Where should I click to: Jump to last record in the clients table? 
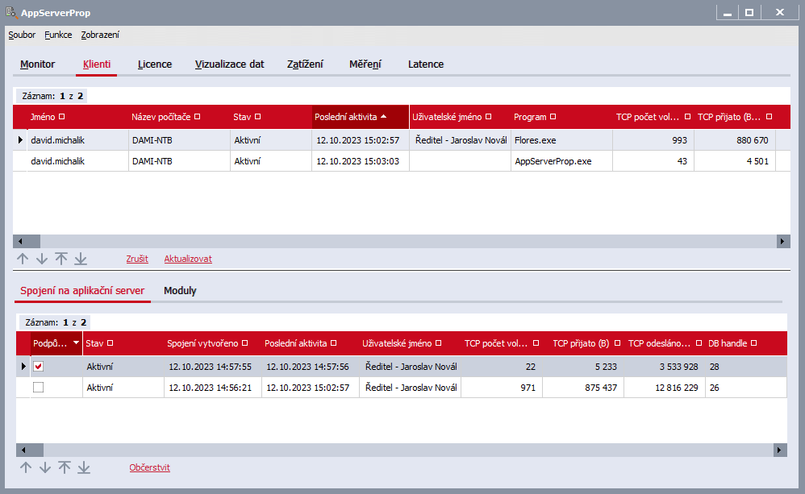pos(81,259)
